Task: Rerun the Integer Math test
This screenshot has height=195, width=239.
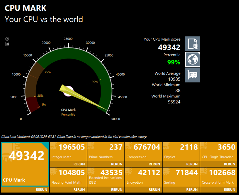Action: tap(79, 164)
